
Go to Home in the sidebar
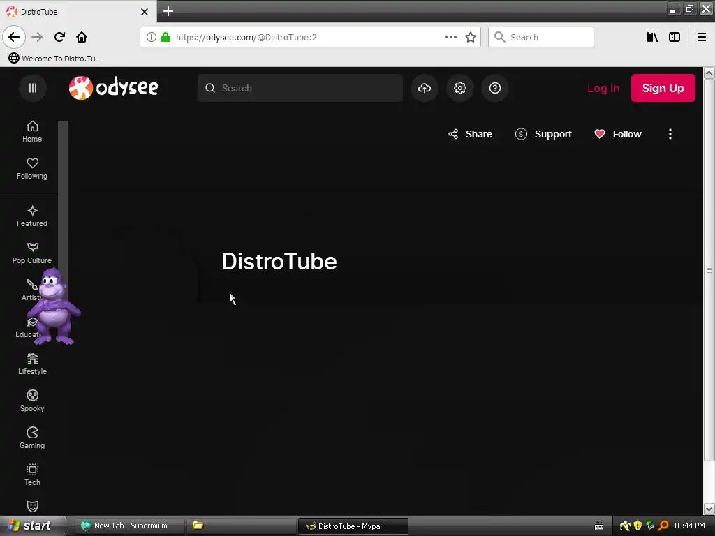point(32,132)
